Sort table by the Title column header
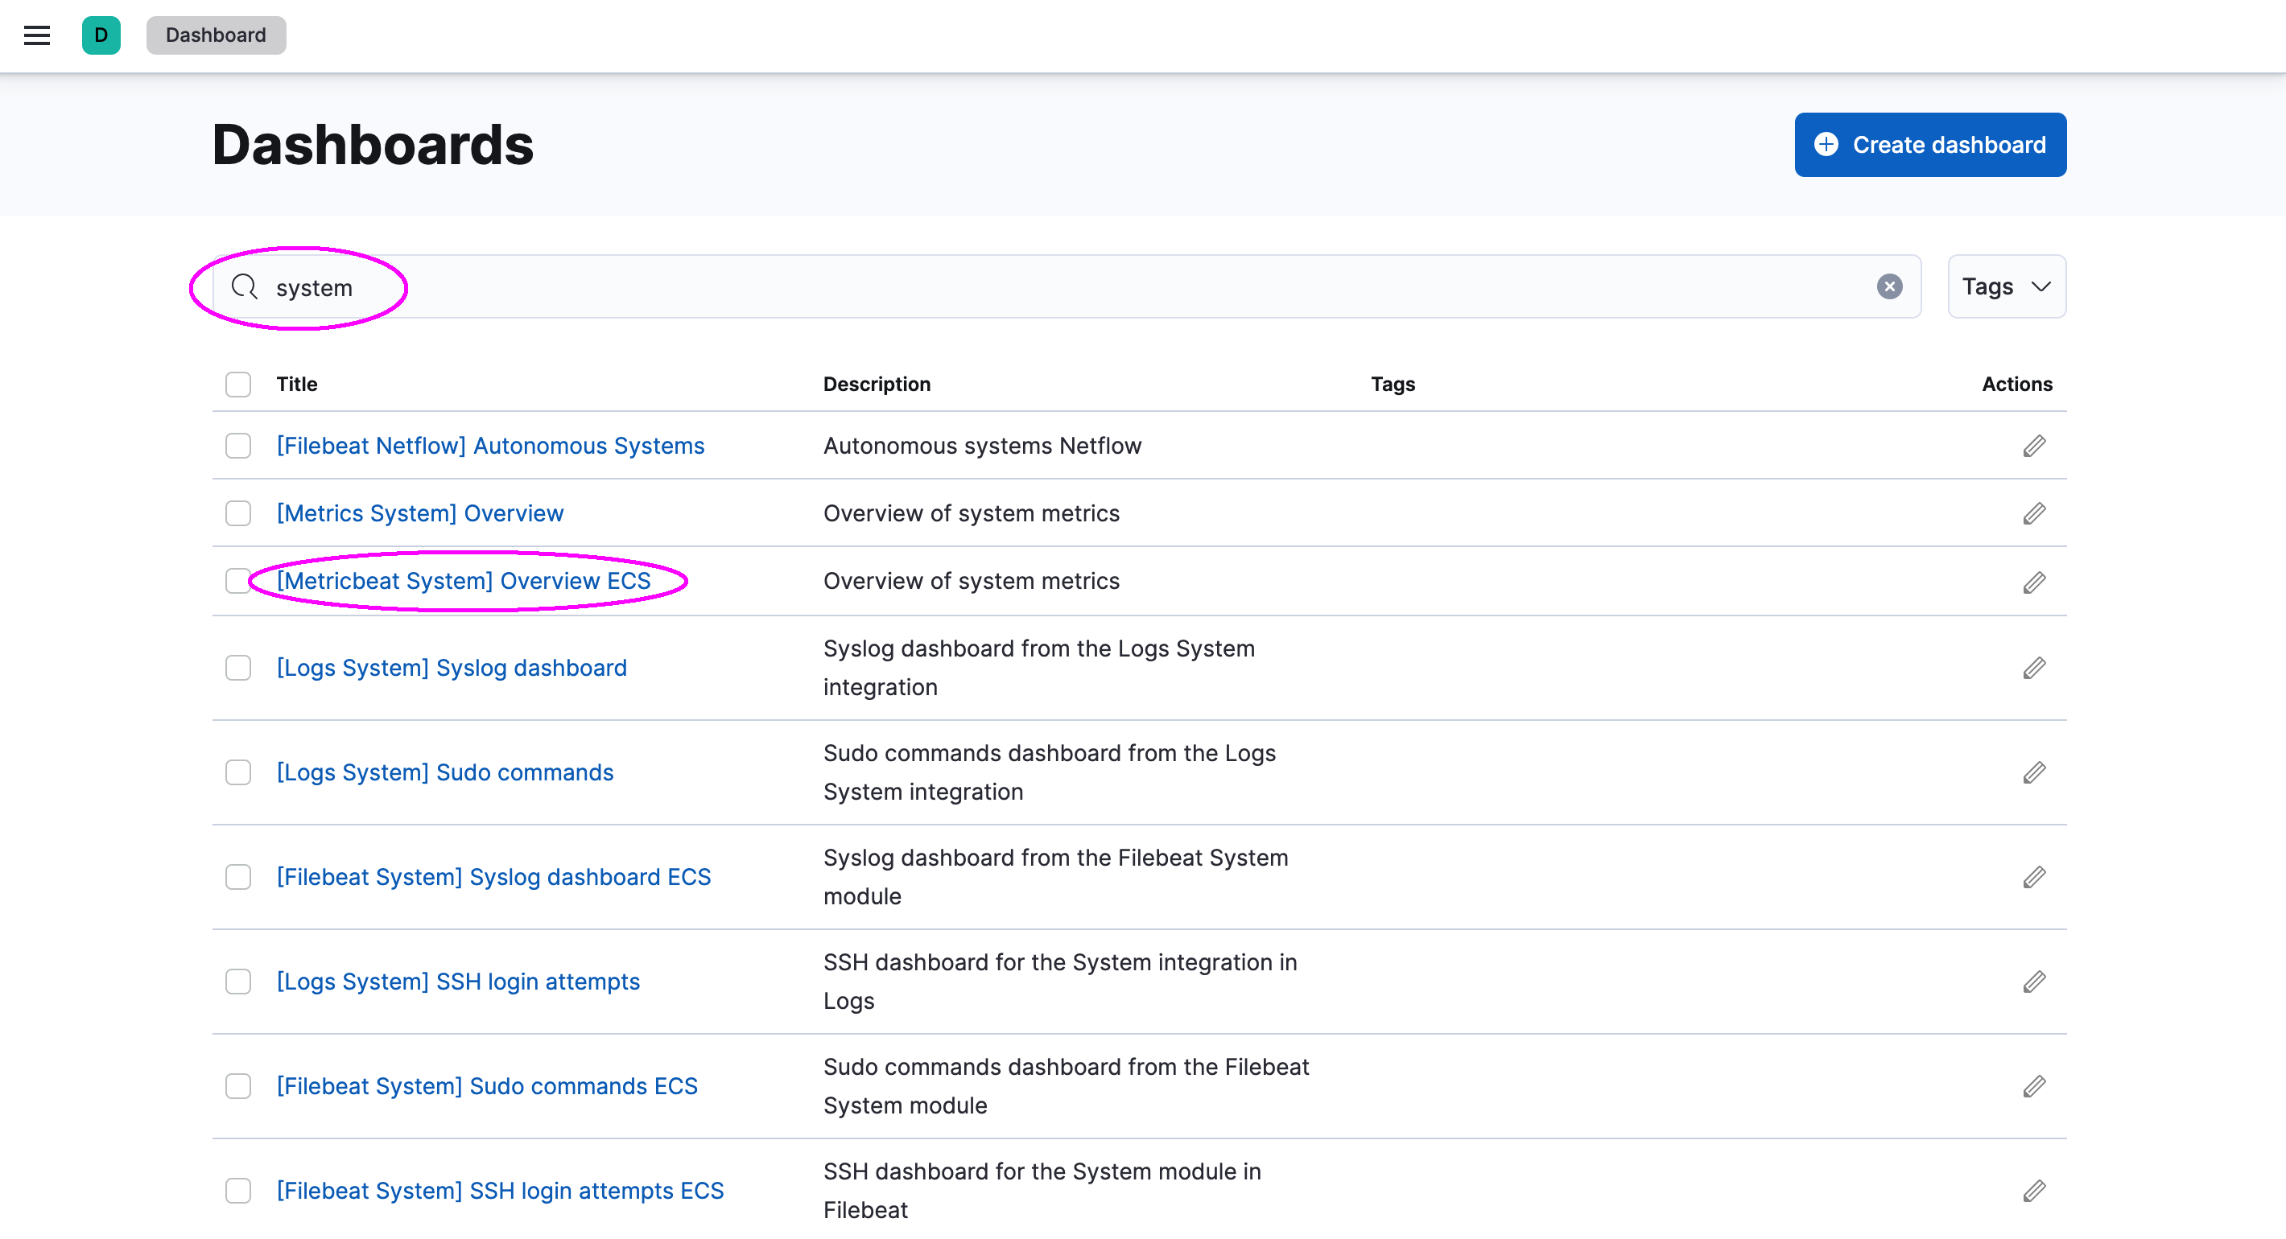Viewport: 2286px width, 1239px height. (296, 384)
